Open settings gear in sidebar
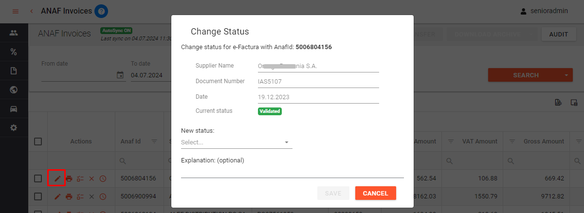The width and height of the screenshot is (584, 213). 14,128
